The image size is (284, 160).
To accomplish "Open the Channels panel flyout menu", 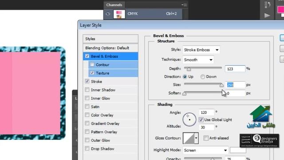I will 184,5.
